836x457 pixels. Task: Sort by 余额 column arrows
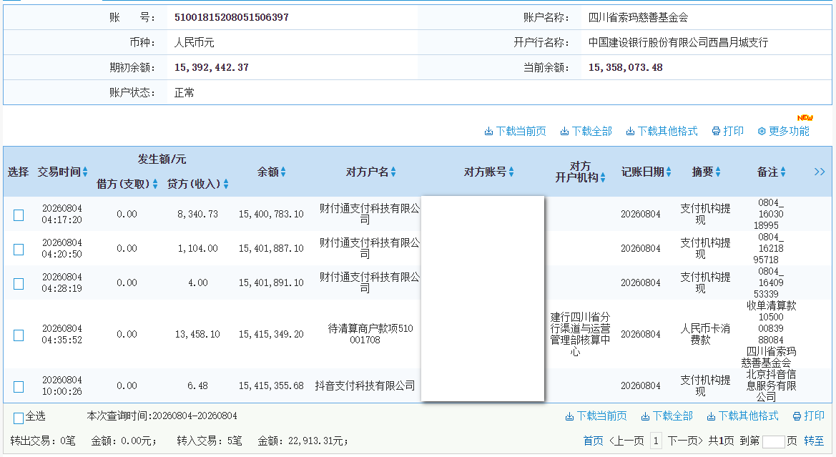point(283,172)
